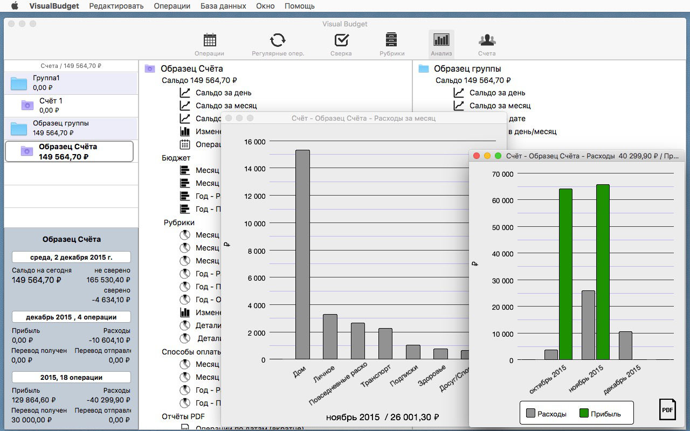This screenshot has height=431, width=690.
Task: Click the Прибыль green legend swatch
Action: tap(584, 414)
